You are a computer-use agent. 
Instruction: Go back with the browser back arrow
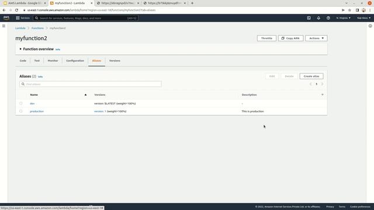(x=4, y=10)
